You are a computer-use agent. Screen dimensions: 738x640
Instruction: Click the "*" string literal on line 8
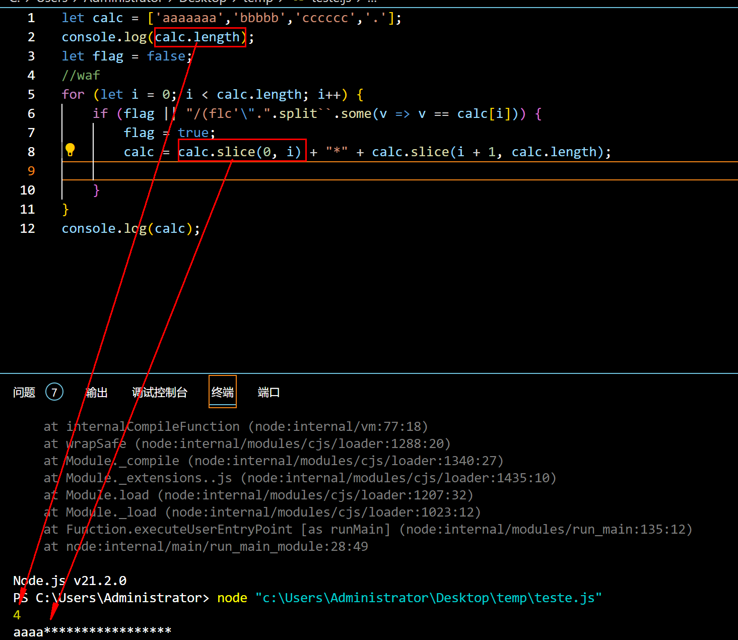coord(337,152)
